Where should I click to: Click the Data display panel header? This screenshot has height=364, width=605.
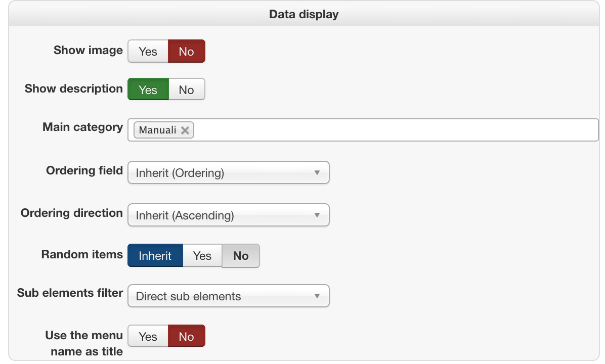coord(304,14)
